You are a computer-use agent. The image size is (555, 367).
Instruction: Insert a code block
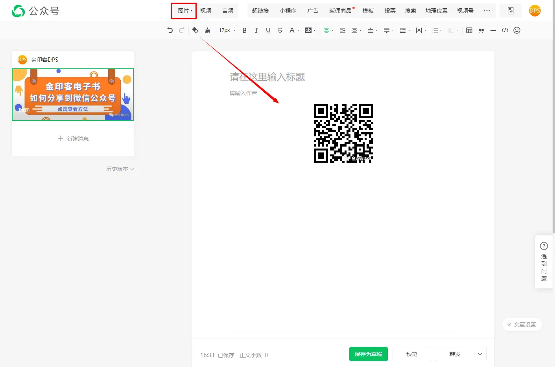pyautogui.click(x=505, y=30)
